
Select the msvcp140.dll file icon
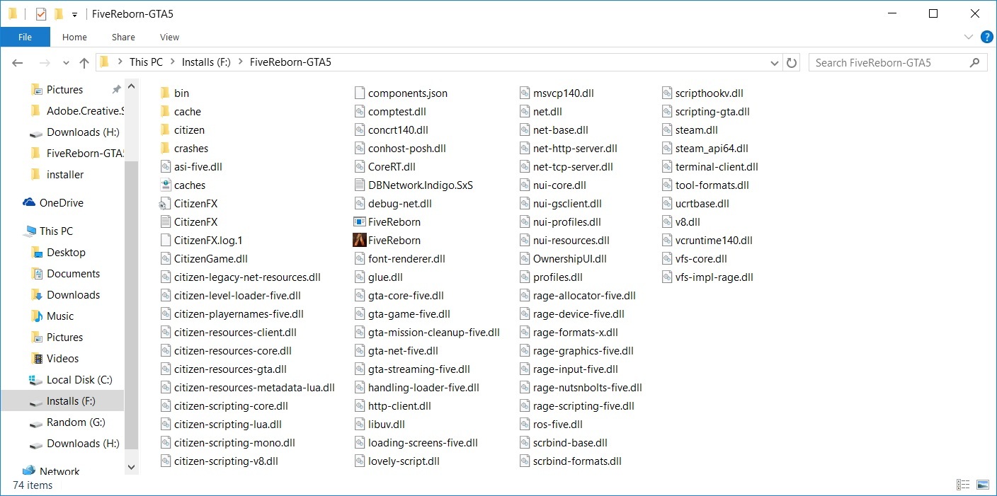click(x=525, y=93)
